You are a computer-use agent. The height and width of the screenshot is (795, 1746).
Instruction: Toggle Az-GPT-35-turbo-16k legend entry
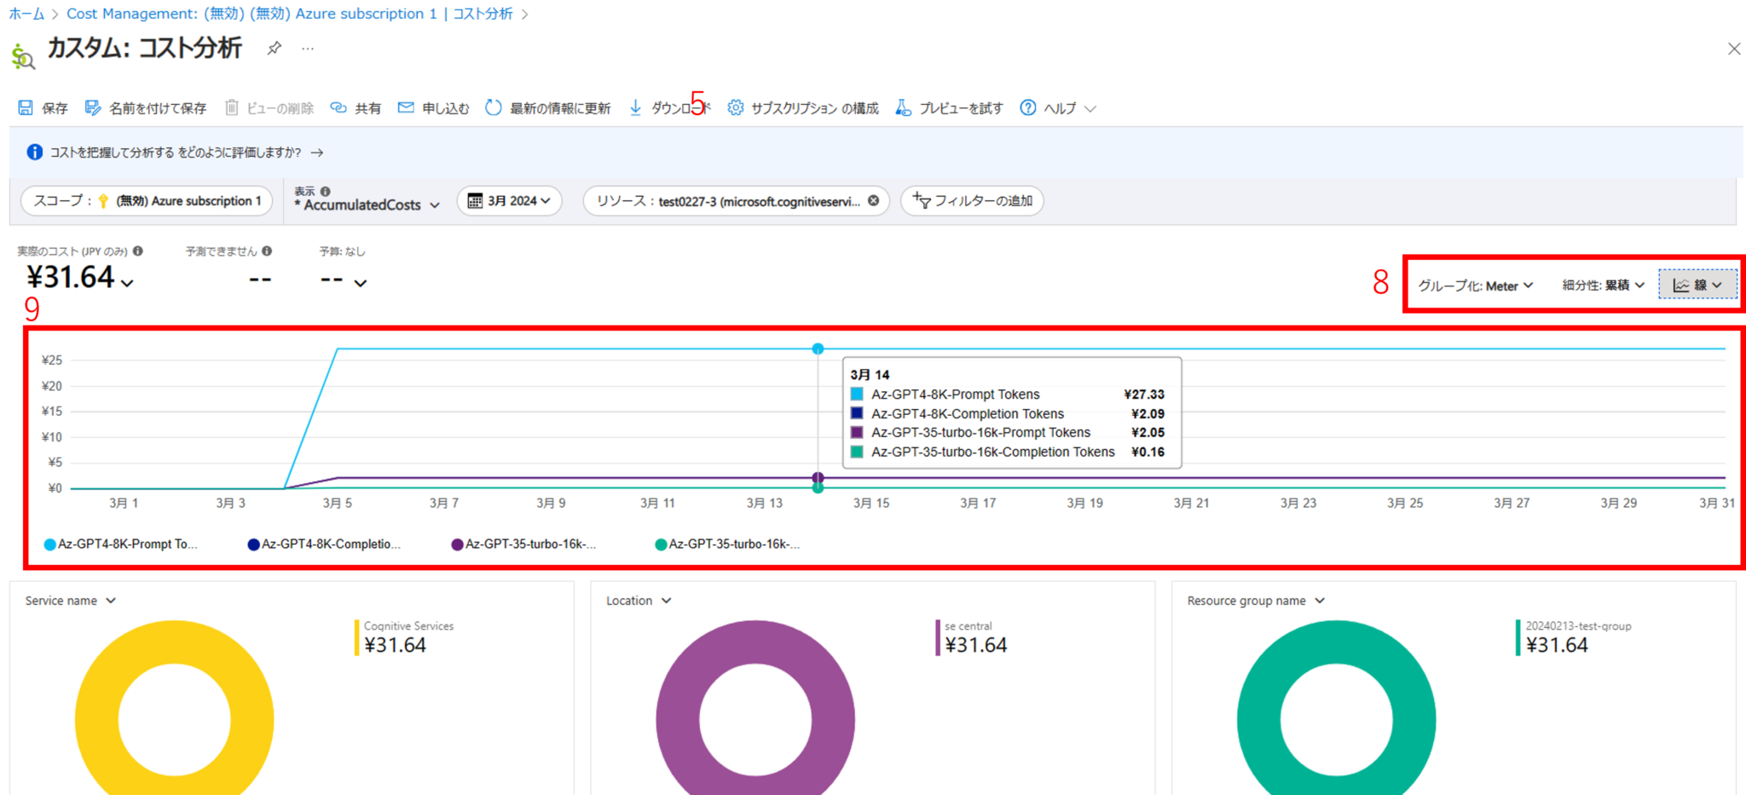[x=529, y=544]
